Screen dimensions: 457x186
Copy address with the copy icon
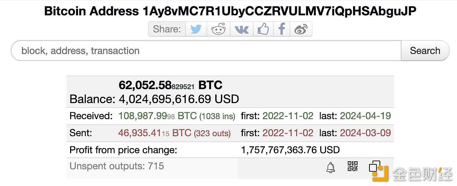(x=374, y=166)
